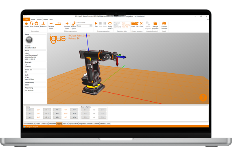Click the A5- jog button

[57, 114]
